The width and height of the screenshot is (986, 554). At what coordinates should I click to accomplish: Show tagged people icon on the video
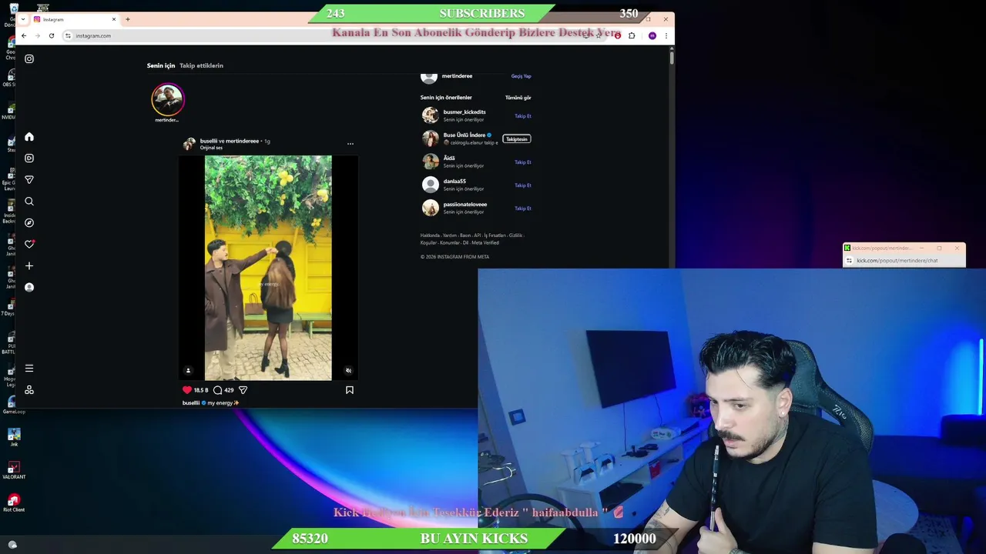pyautogui.click(x=188, y=370)
